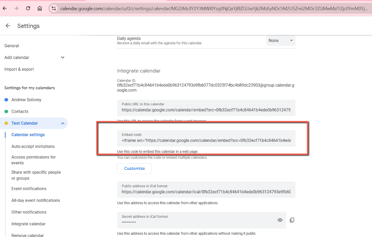
Task: Click the Daily agenda label
Action: tap(129, 38)
